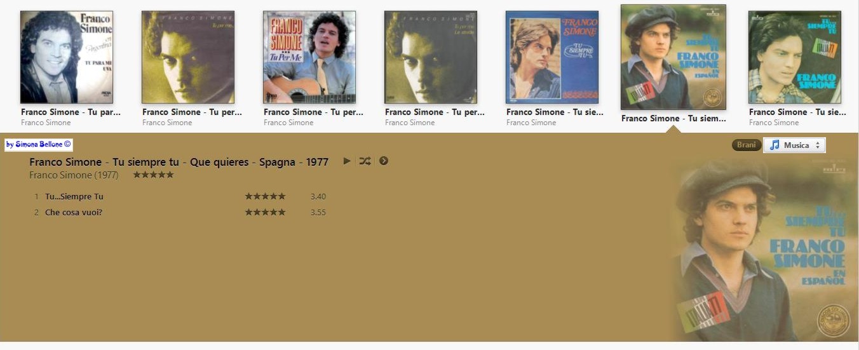Switch to Brani view
Image resolution: width=859 pixels, height=350 pixels.
tap(747, 145)
